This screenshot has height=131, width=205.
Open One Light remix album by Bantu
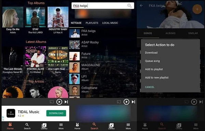58,60
